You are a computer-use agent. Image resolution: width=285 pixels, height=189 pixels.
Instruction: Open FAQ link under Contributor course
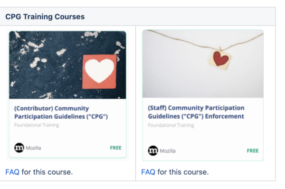(12, 172)
